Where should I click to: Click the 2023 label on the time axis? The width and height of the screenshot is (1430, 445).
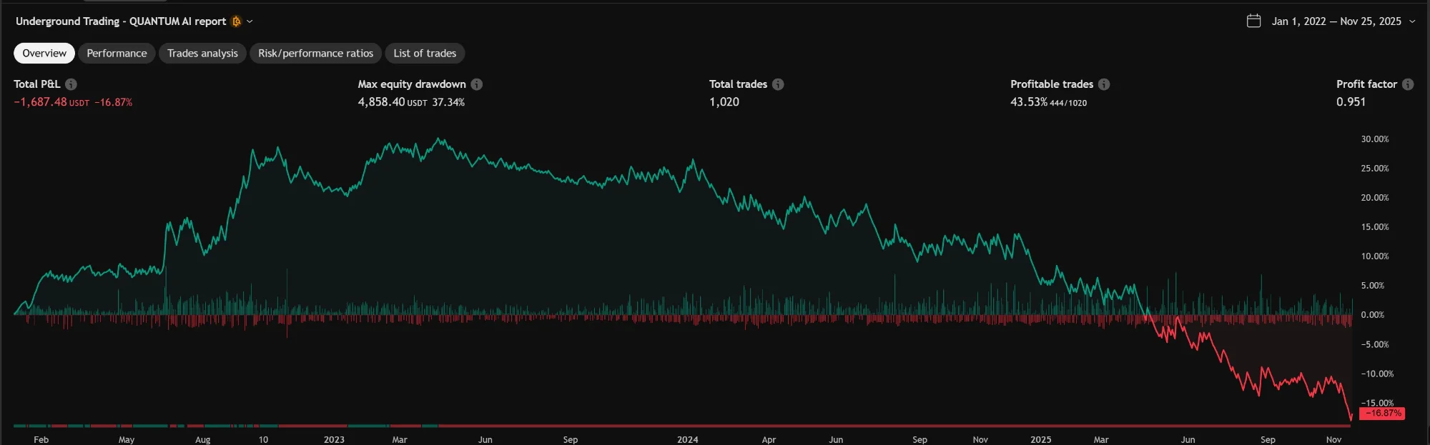(334, 439)
